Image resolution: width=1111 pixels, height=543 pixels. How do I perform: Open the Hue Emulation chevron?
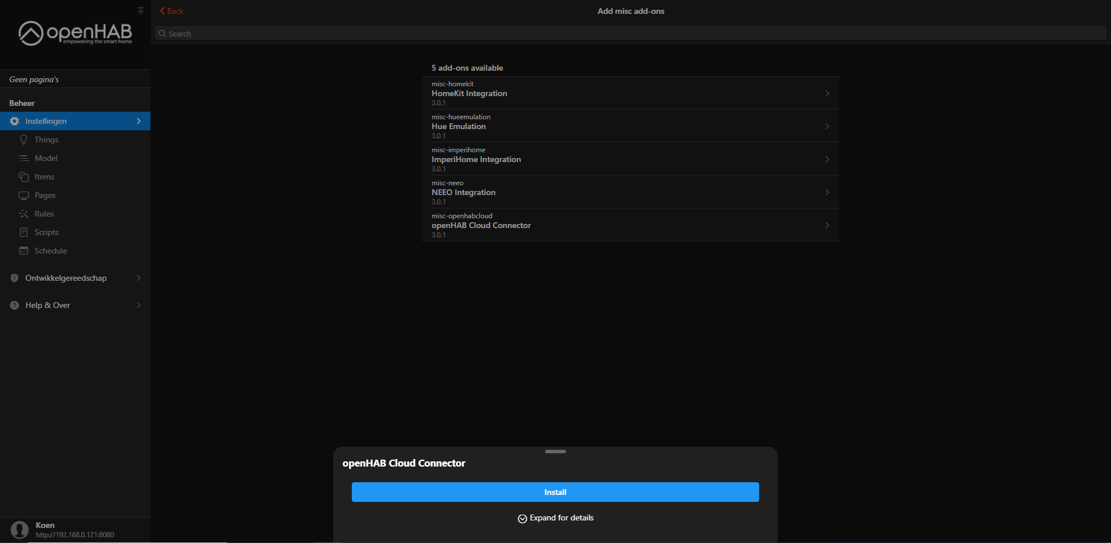click(x=827, y=126)
